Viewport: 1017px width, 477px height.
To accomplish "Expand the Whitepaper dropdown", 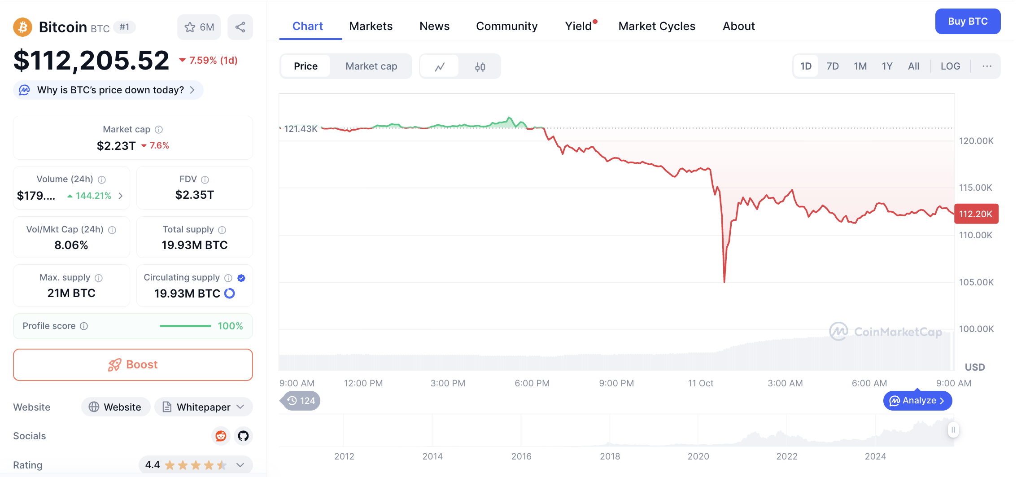I will pyautogui.click(x=240, y=407).
